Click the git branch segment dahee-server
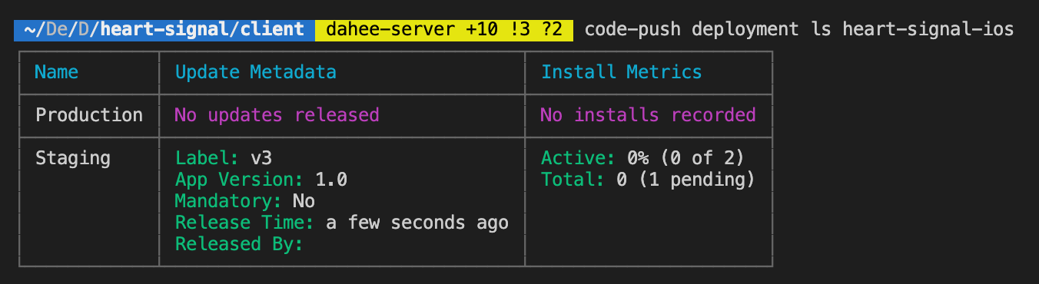 coord(445,30)
